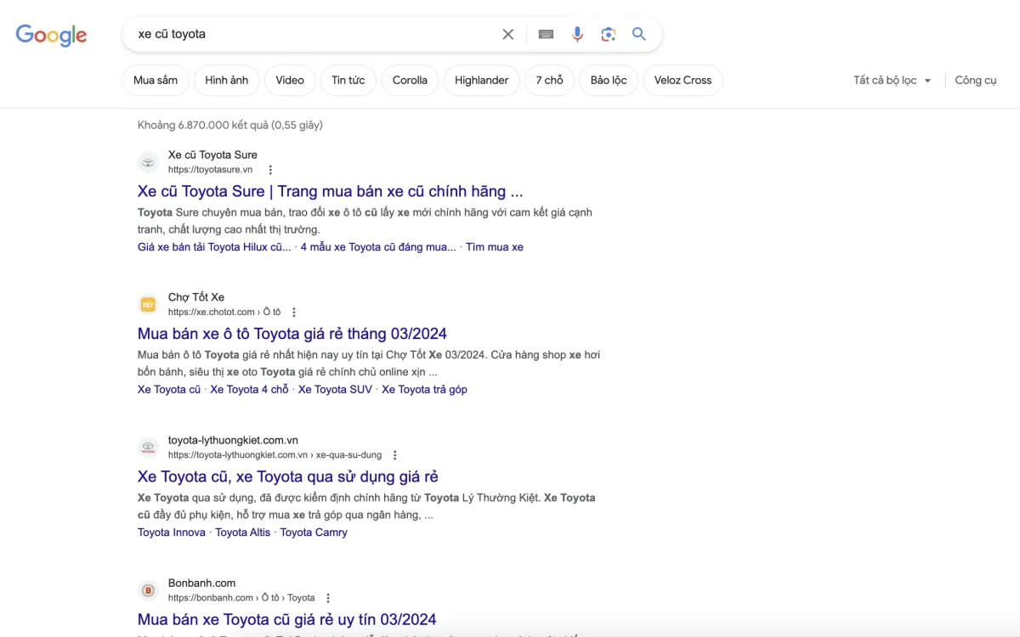Click the Bonbanh.com favicon

(149, 590)
